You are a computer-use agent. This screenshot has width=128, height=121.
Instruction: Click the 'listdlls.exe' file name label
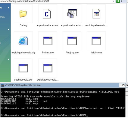point(96,53)
